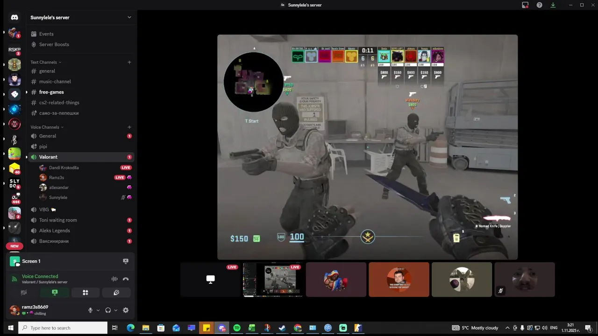Open Google Chrome from taskbar
The height and width of the screenshot is (336, 598).
298,328
